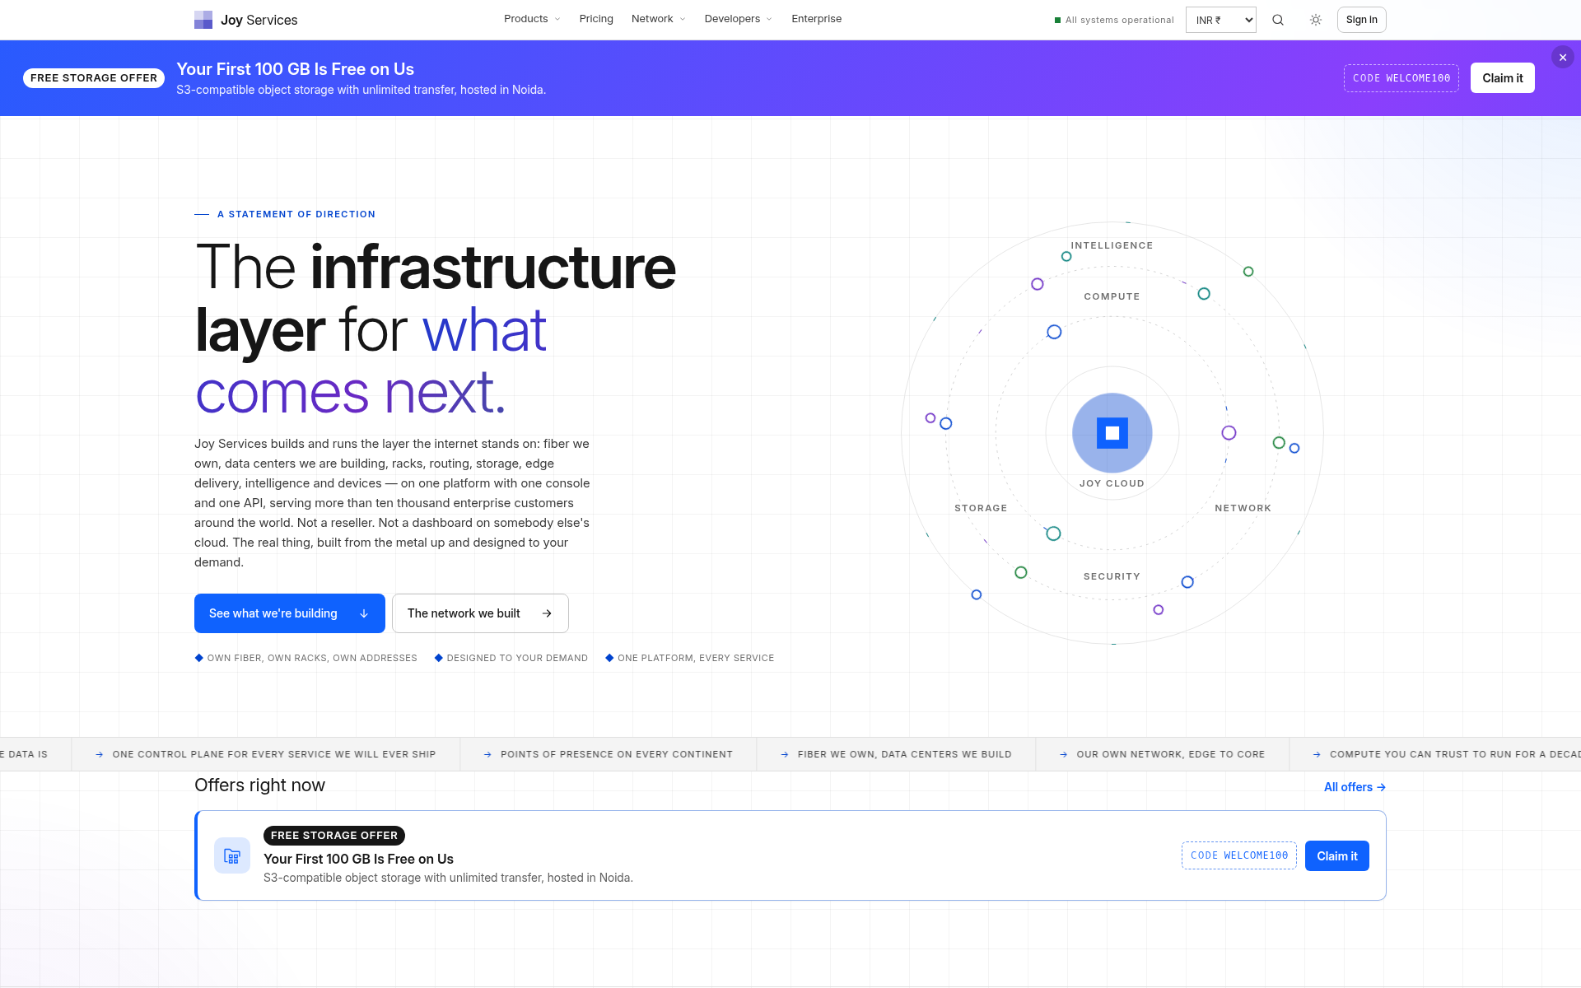Expand the Developers menu

click(x=738, y=19)
